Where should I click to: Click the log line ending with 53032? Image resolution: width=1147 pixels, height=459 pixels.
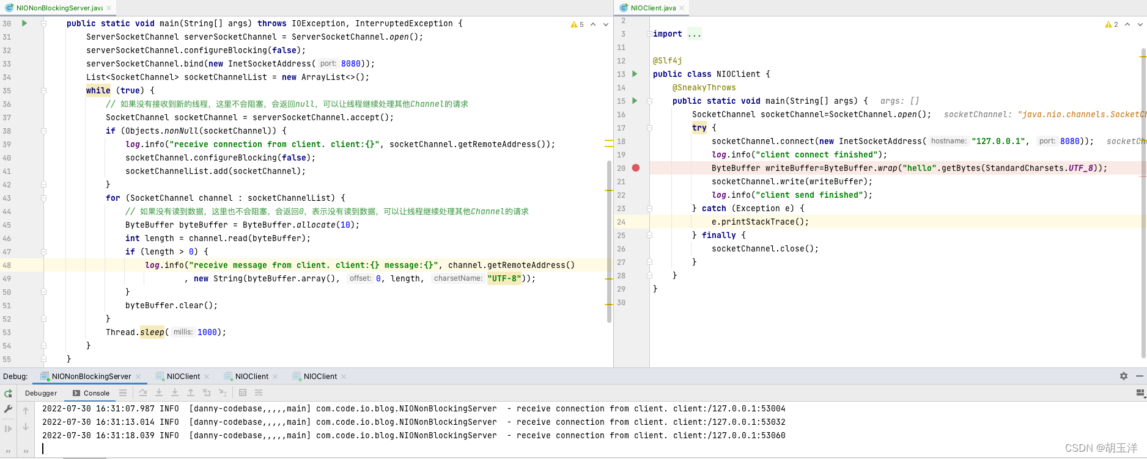[413, 422]
